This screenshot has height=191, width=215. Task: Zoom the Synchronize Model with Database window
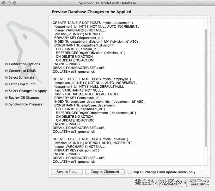click(14, 3)
